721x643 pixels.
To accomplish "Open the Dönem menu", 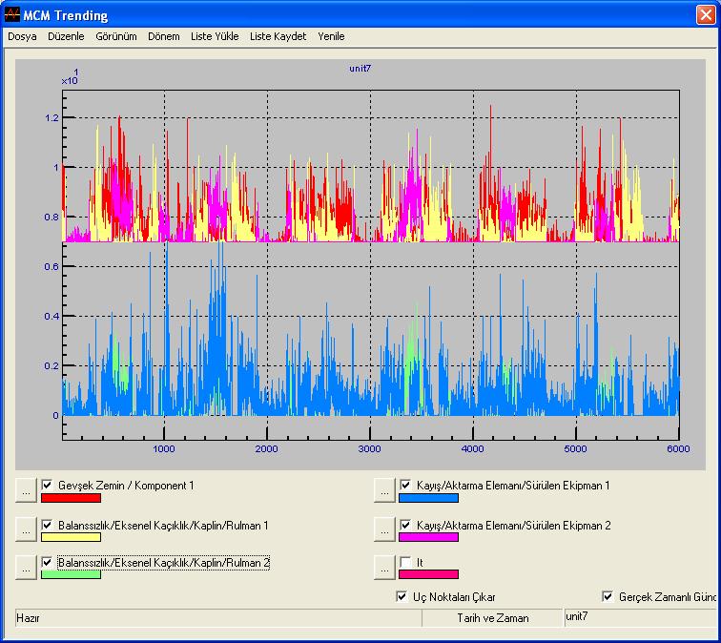I will (164, 36).
